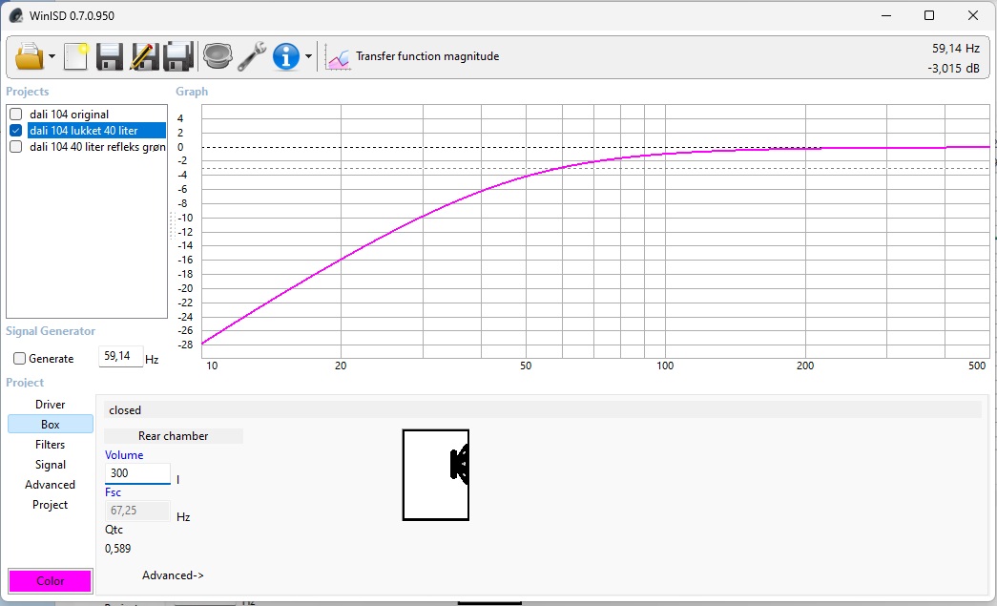
Task: Click the Qtc value 0,589
Action: click(x=117, y=549)
